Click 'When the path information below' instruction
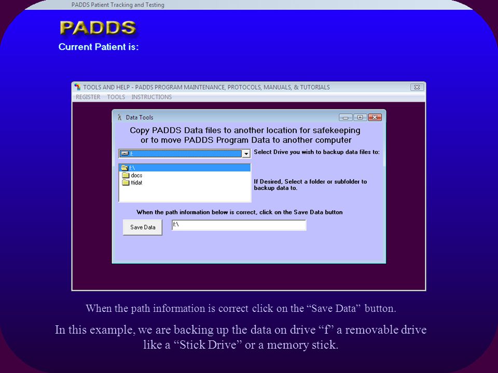Viewport: 498px width, 373px height. coord(240,212)
